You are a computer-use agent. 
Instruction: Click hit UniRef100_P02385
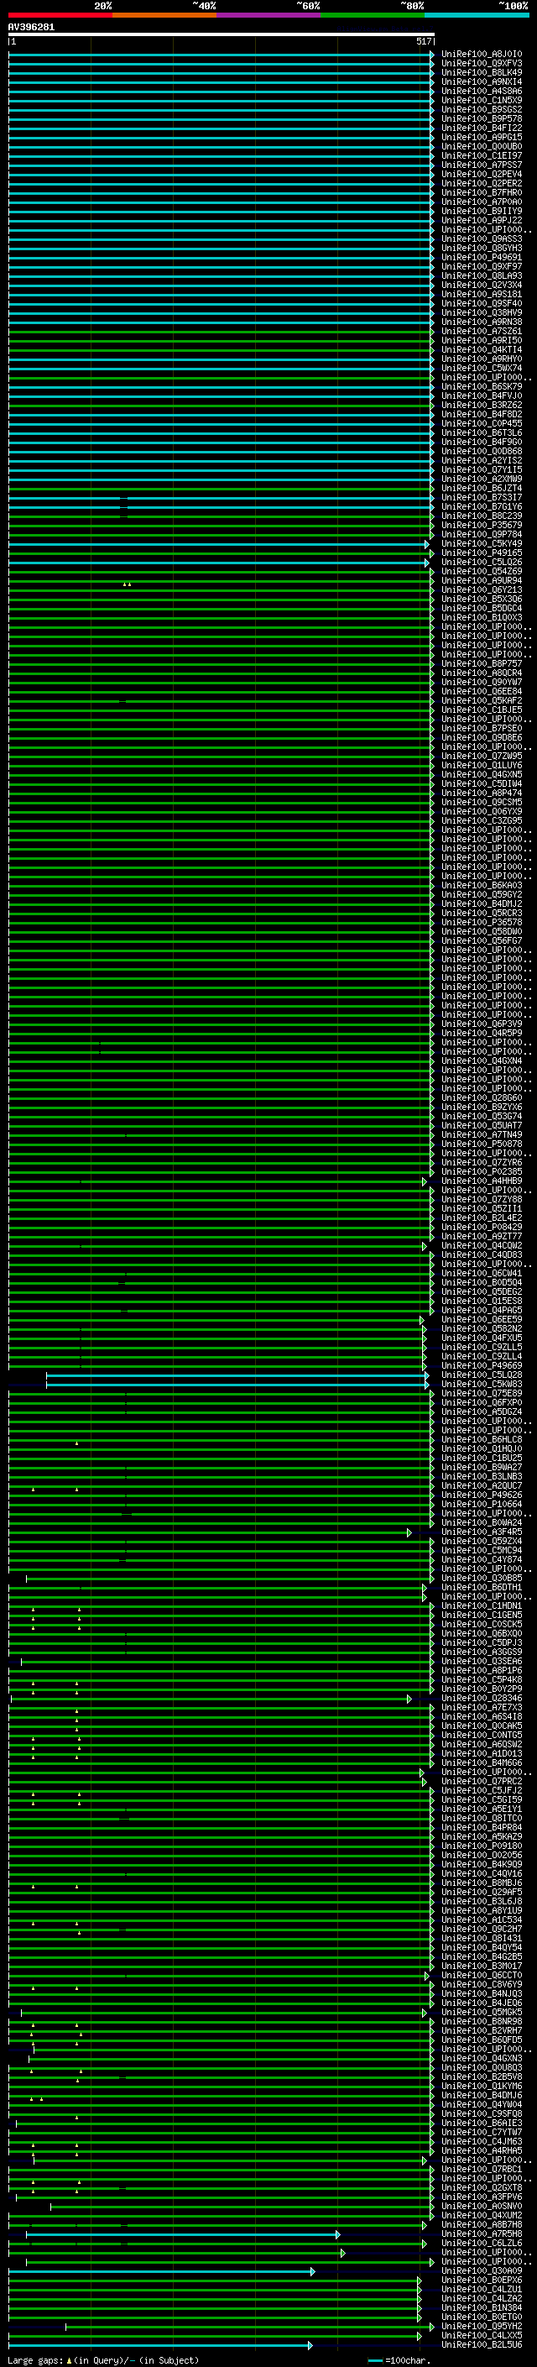click(482, 1171)
